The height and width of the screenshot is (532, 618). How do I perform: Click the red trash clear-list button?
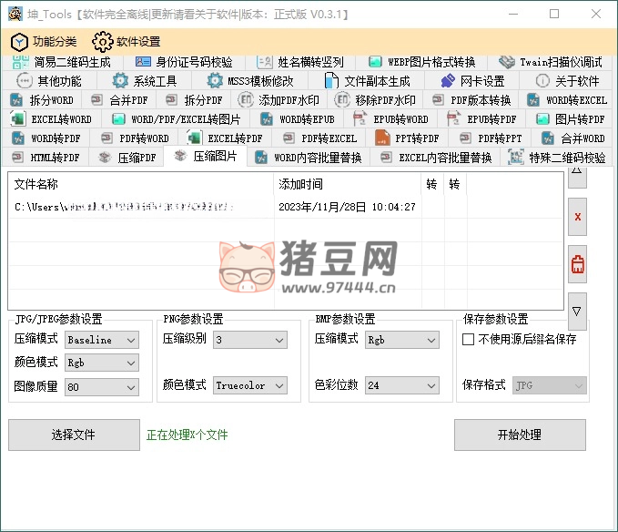click(x=577, y=265)
